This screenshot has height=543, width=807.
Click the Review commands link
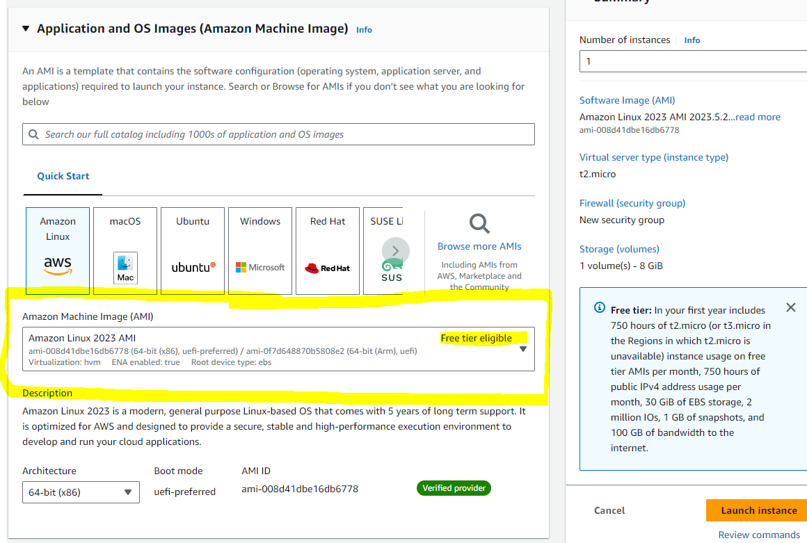(x=759, y=535)
